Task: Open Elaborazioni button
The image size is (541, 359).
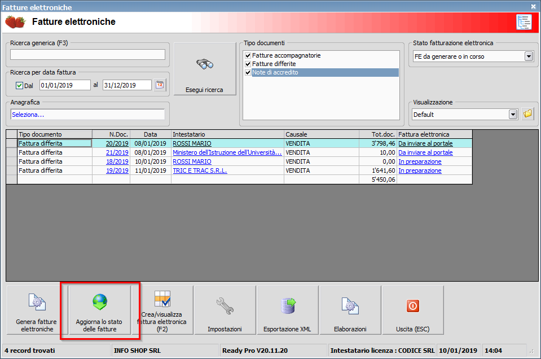Action: coord(350,310)
